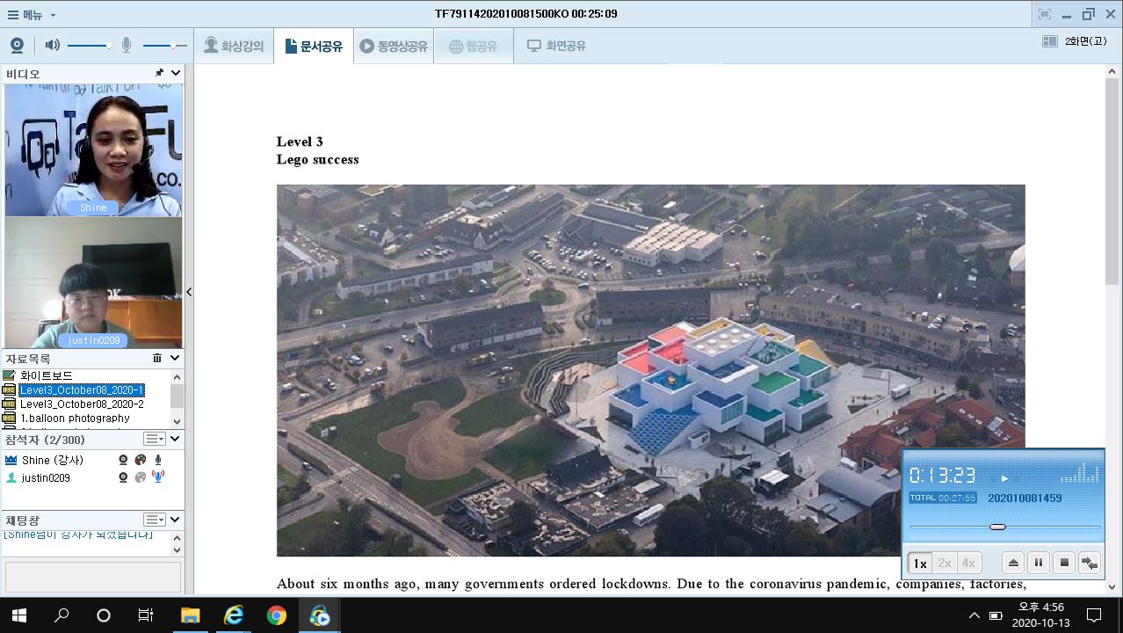Switch to the 화면공유 tab
This screenshot has height=633, width=1123.
pyautogui.click(x=556, y=46)
